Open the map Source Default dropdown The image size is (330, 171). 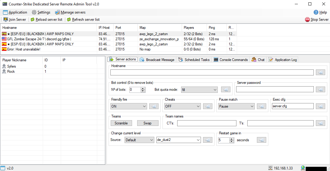point(139,140)
